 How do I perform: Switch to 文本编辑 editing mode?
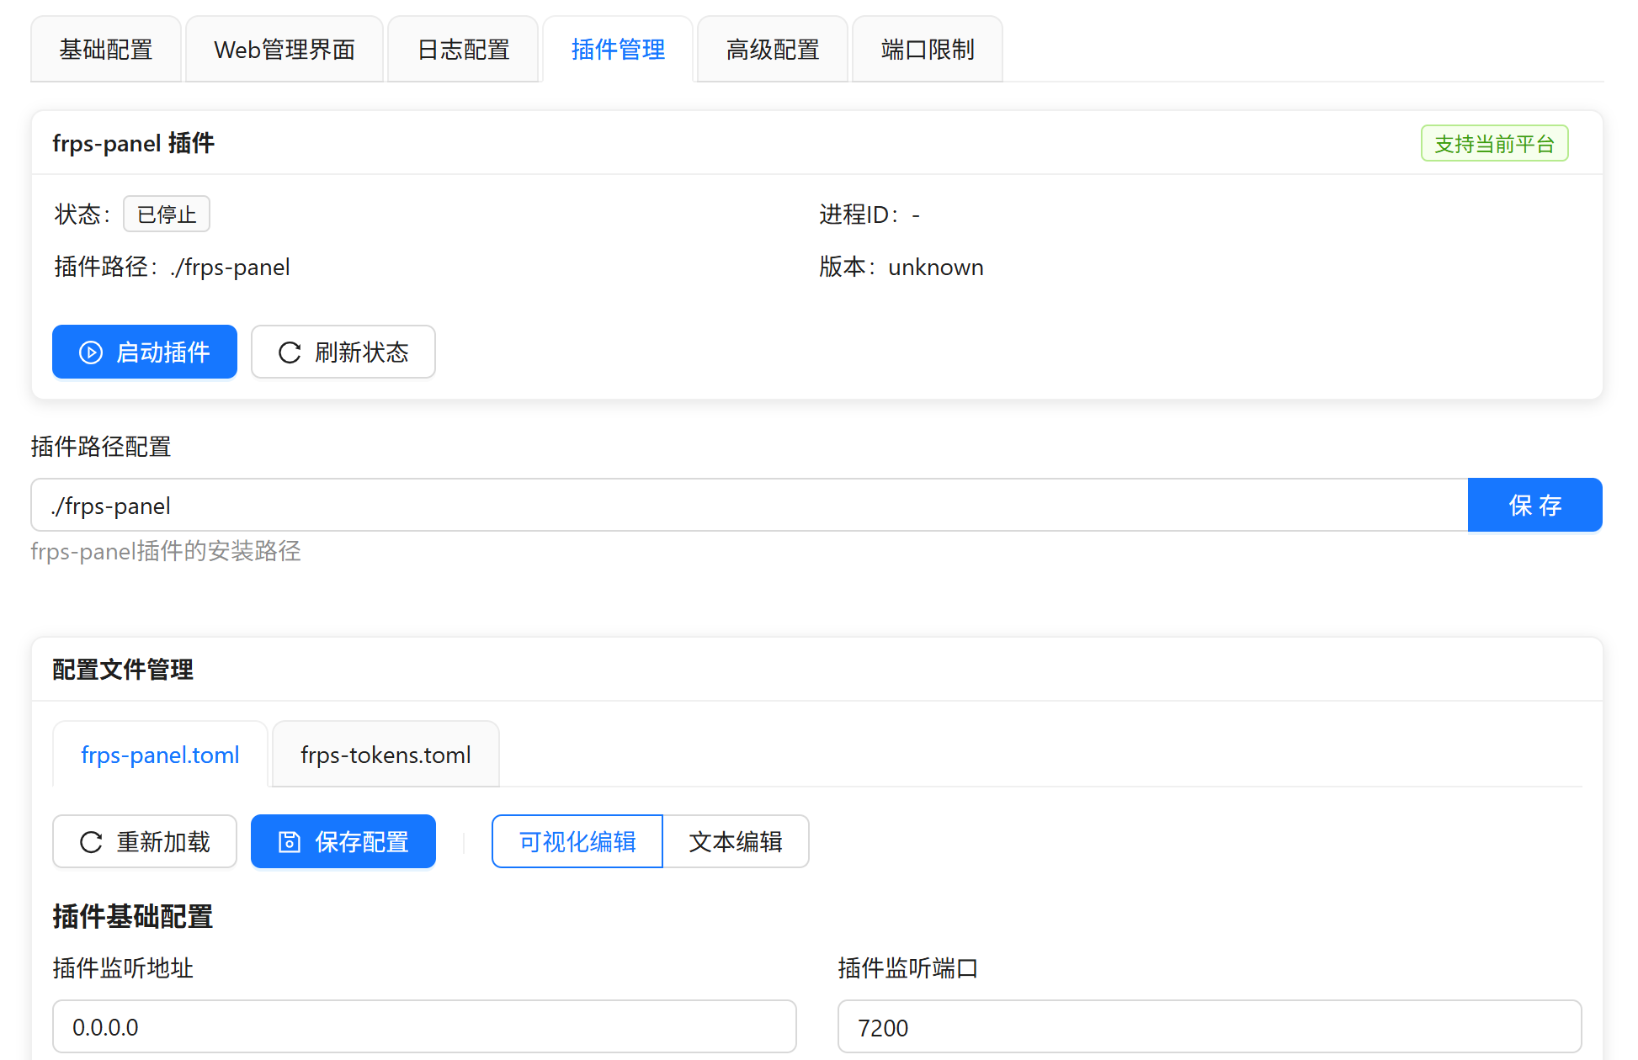pyautogui.click(x=737, y=840)
